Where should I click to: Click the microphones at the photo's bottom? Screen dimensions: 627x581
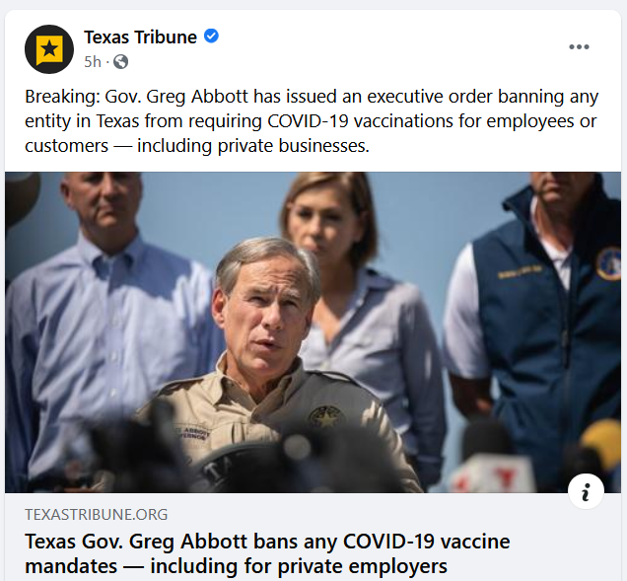click(x=148, y=464)
